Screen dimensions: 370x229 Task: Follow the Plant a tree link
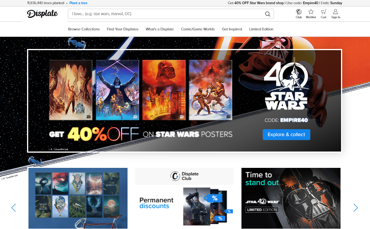[x=78, y=3]
